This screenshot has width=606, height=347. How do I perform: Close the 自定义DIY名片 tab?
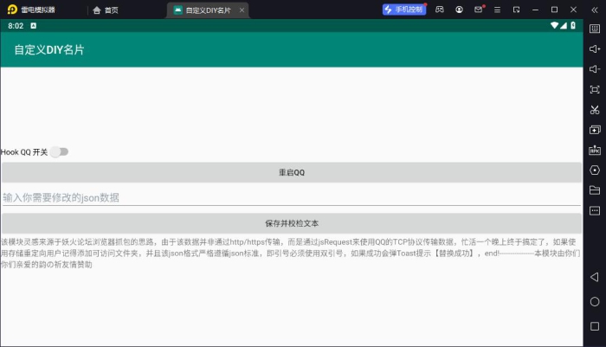(242, 10)
